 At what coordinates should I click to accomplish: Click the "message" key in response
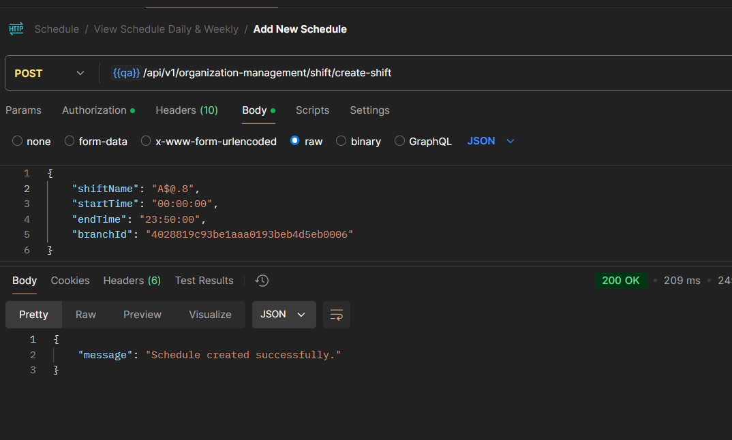[x=105, y=355]
